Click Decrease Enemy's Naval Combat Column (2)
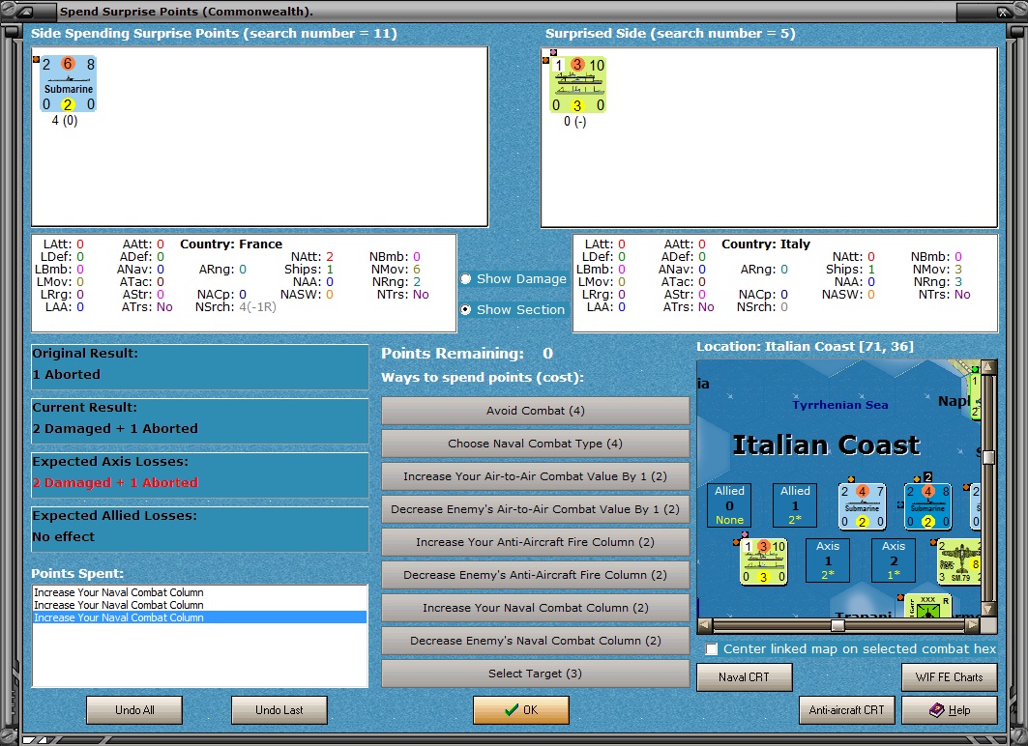The image size is (1028, 746). [x=535, y=641]
